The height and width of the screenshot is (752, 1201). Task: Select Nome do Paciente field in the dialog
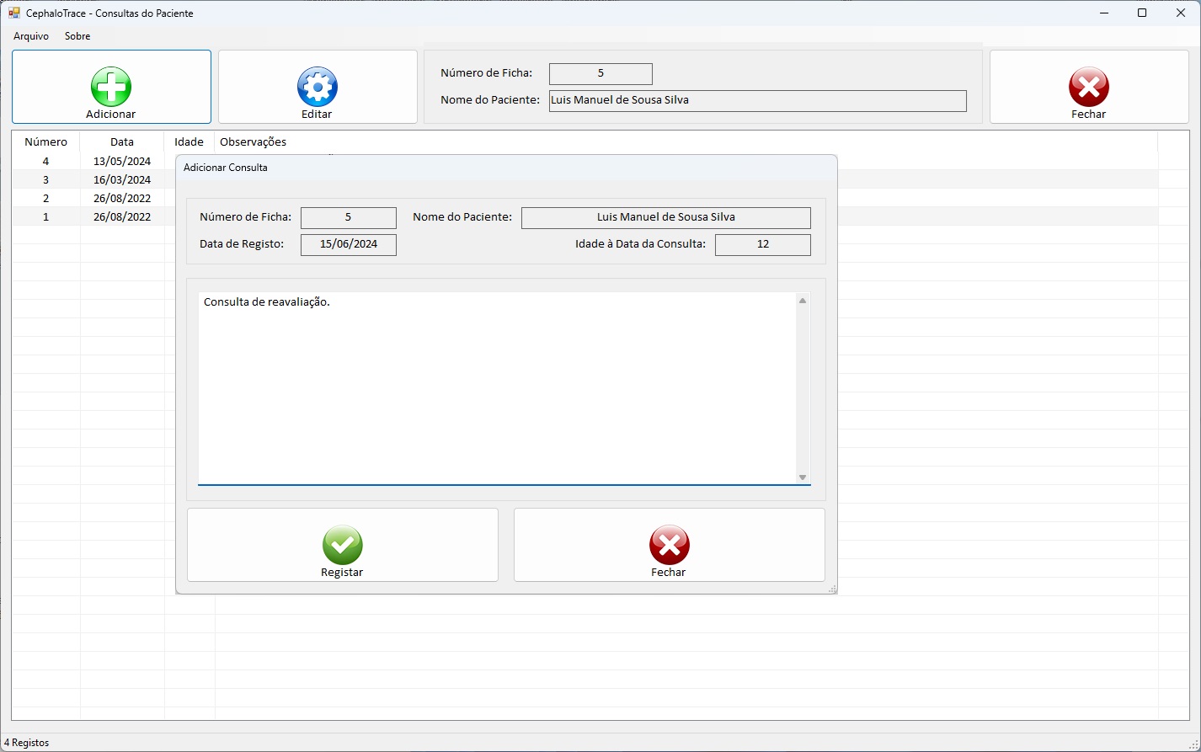tap(665, 217)
